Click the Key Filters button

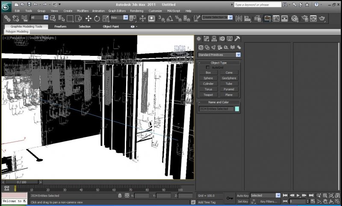(x=268, y=201)
